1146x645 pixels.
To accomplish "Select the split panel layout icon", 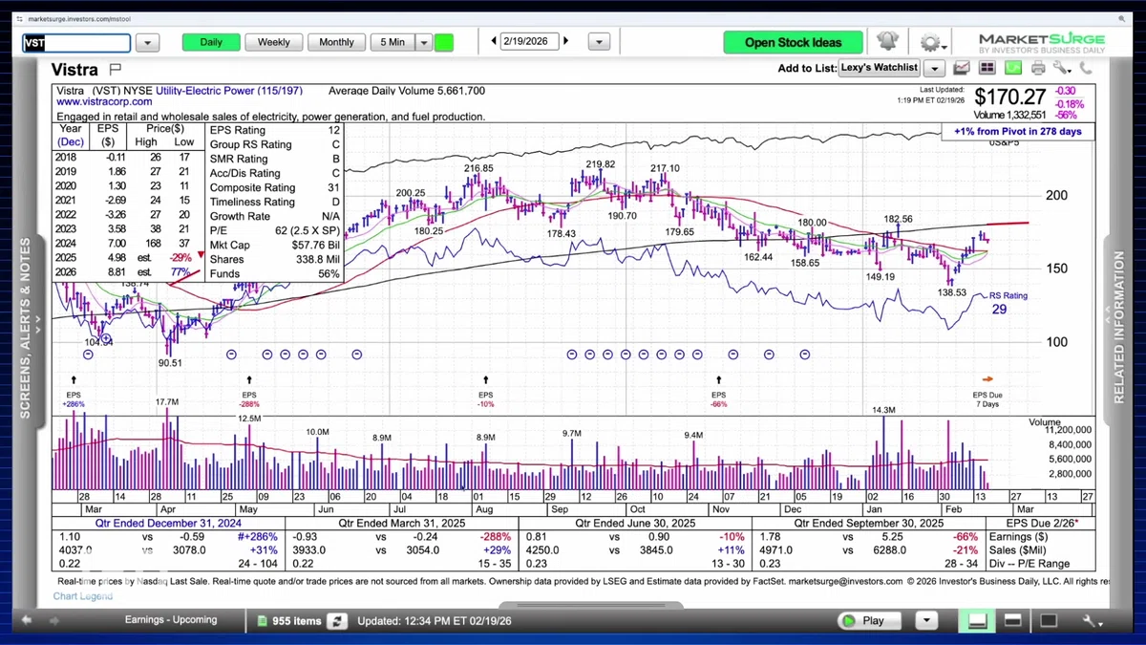I will [1012, 621].
